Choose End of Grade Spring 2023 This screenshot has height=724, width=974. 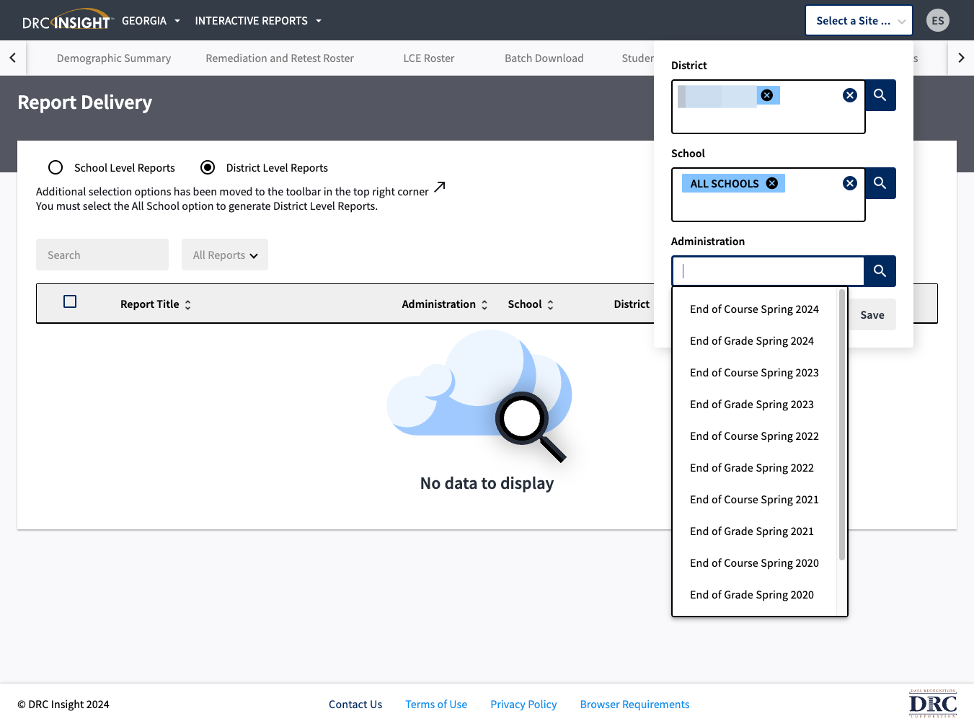pos(754,405)
